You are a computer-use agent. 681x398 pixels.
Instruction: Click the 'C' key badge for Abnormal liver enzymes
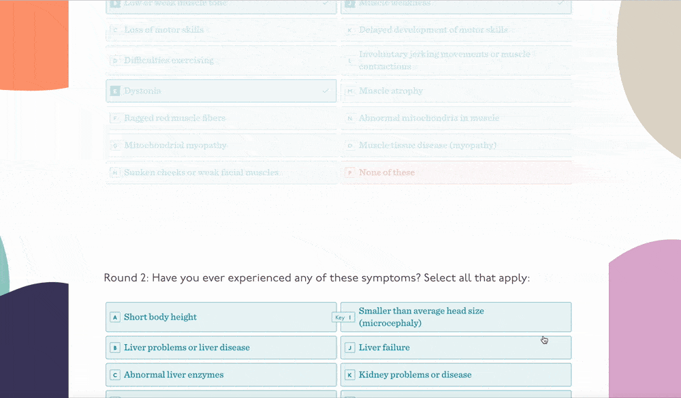tap(116, 375)
